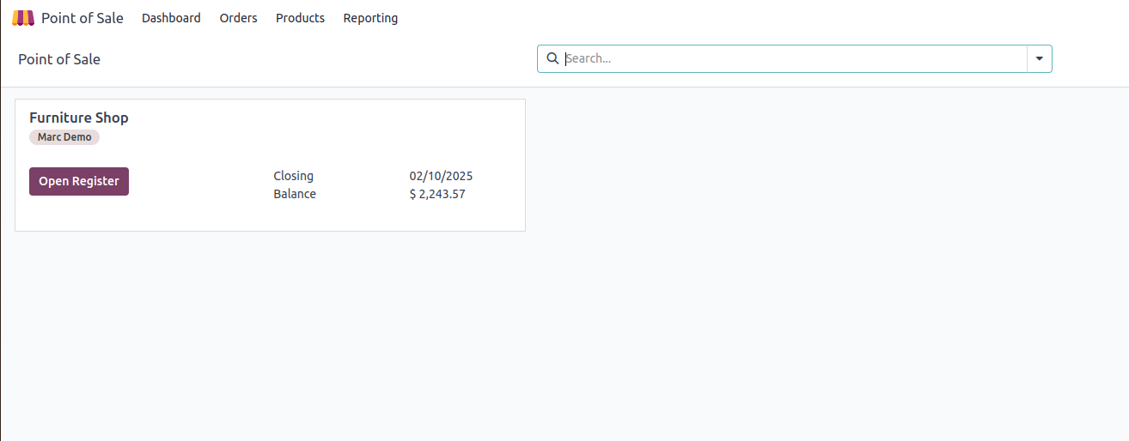Click the balance amount $ 2,243.57
1129x441 pixels.
tap(437, 194)
